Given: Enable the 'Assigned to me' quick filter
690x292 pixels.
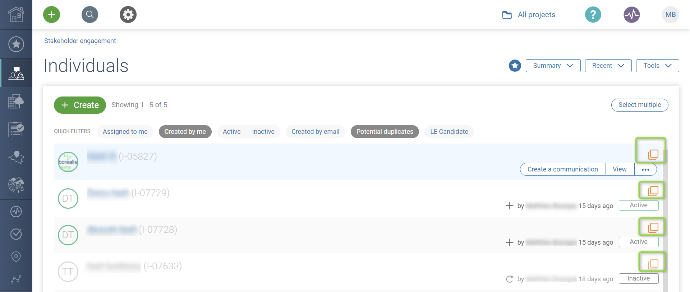Looking at the screenshot, I should pos(125,132).
